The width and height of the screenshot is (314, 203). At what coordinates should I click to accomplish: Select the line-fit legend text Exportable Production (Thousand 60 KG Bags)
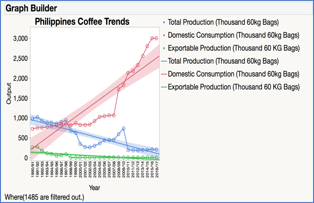(234, 87)
